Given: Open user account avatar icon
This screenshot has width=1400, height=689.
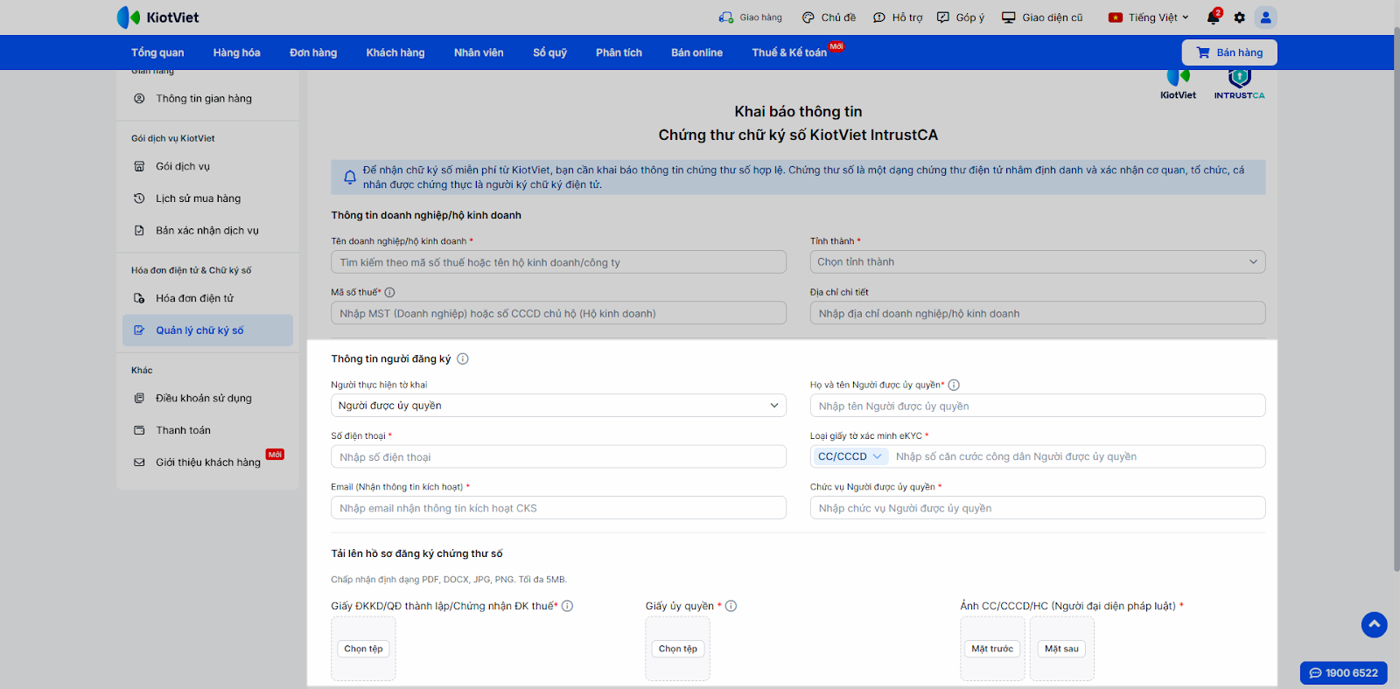Looking at the screenshot, I should point(1265,17).
